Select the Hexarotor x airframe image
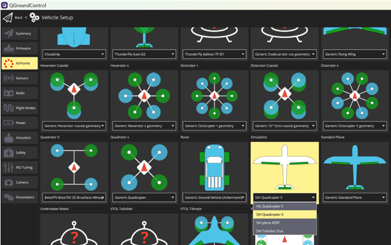This screenshot has width=391, height=245. pyautogui.click(x=144, y=96)
